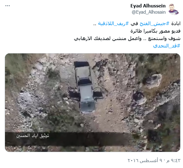
Task: Click Eyad Alhussein's profile avatar
Action: click(174, 9)
